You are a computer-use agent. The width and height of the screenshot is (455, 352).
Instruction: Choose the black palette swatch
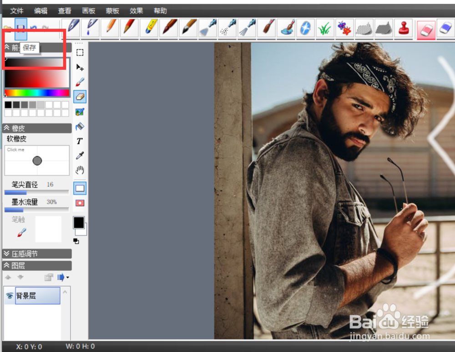coord(8,105)
